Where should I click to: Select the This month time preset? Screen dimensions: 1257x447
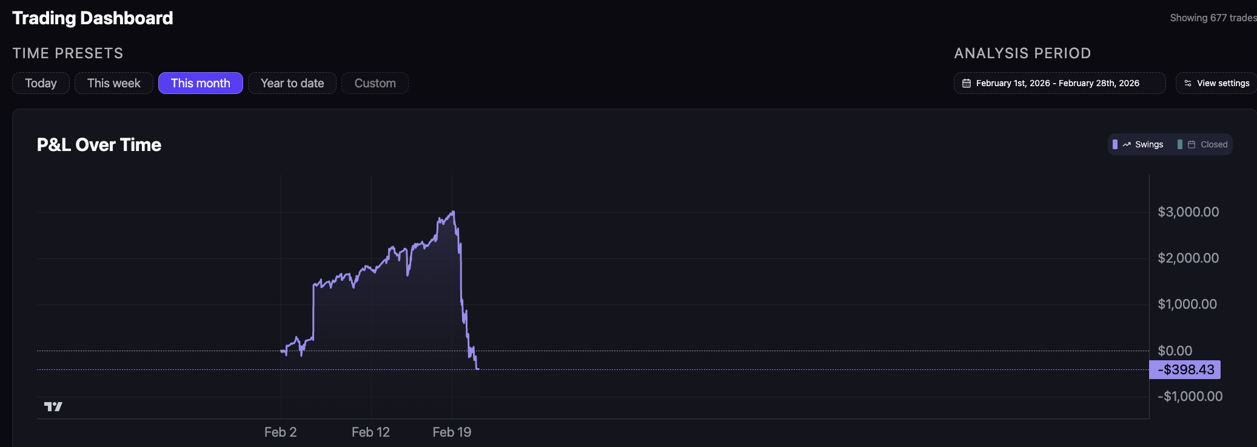tap(200, 84)
